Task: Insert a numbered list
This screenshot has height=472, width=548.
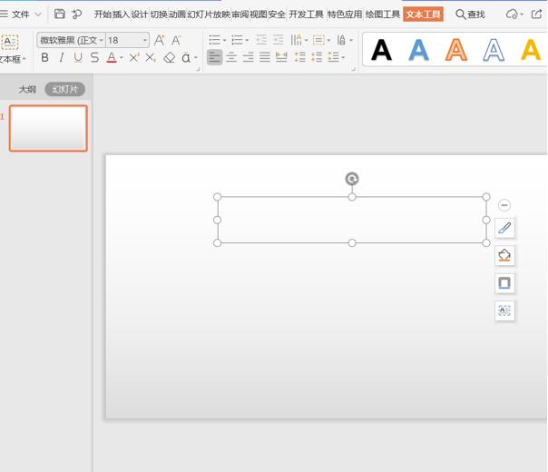Action: click(x=240, y=40)
